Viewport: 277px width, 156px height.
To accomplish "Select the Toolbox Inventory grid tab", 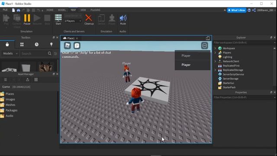I will [22, 44].
